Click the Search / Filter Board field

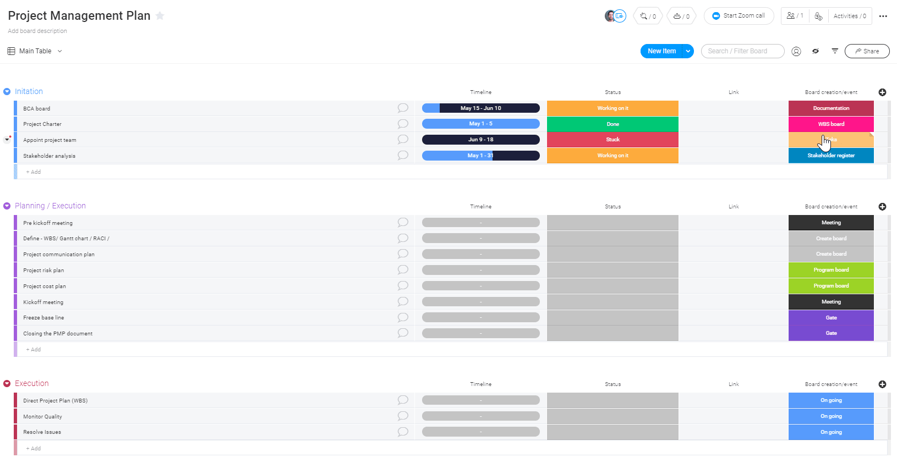pos(742,51)
